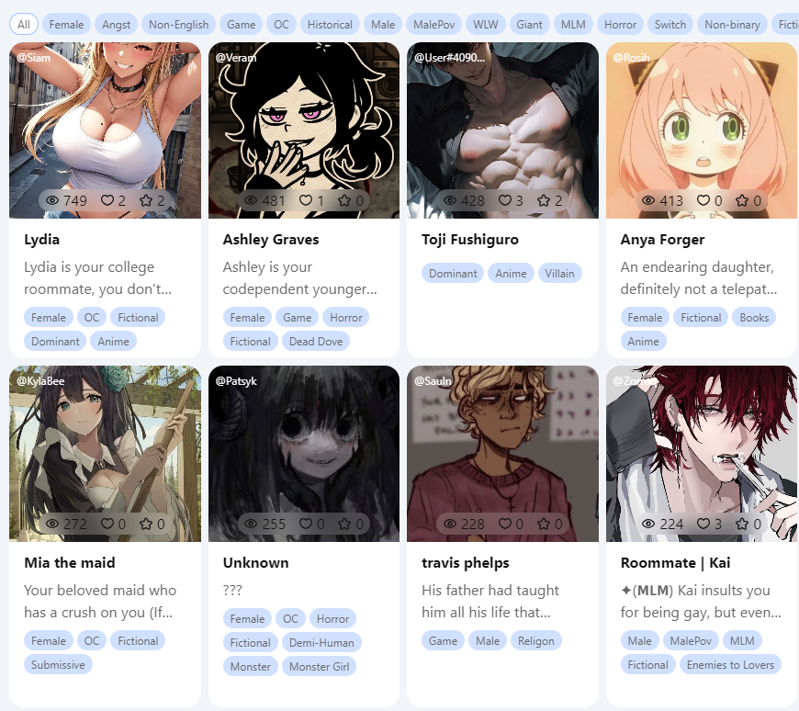Click the eye views icon on Anya Forger card
799x711 pixels.
pyautogui.click(x=647, y=200)
